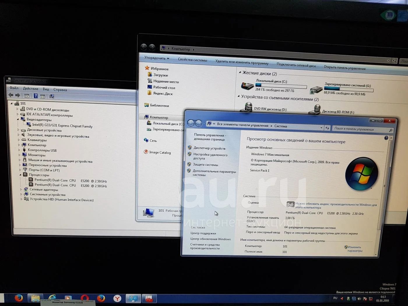
Task: Open Загрузки in Explorer sidebar
Action: pos(161,75)
